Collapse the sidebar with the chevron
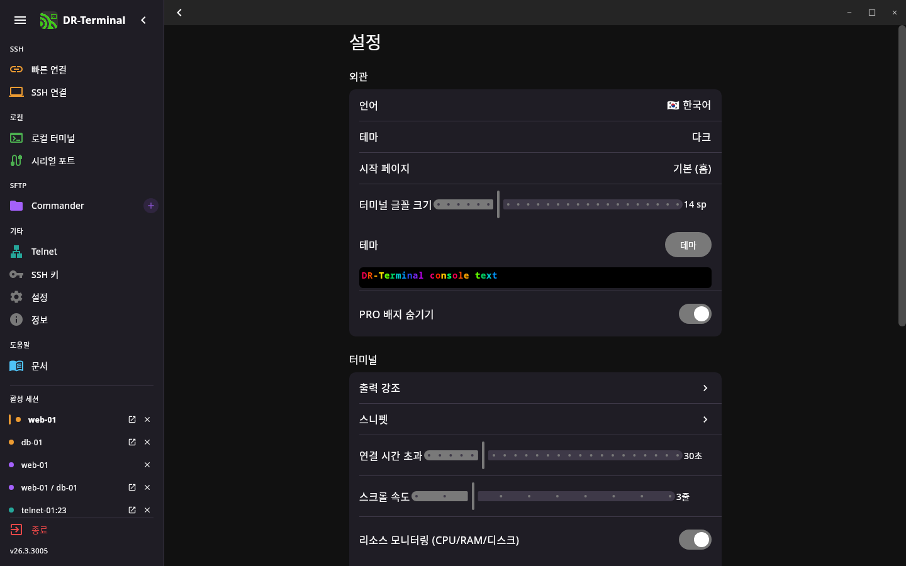Viewport: 906px width, 566px height. pyautogui.click(x=143, y=20)
